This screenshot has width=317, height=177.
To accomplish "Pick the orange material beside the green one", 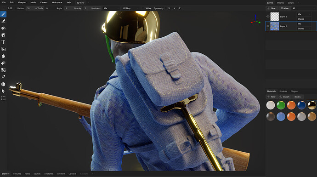I will click(x=291, y=105).
